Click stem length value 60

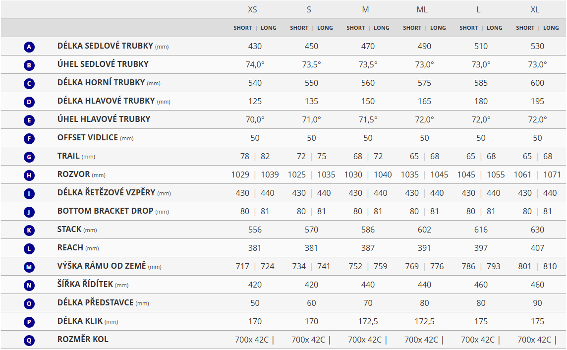(311, 303)
